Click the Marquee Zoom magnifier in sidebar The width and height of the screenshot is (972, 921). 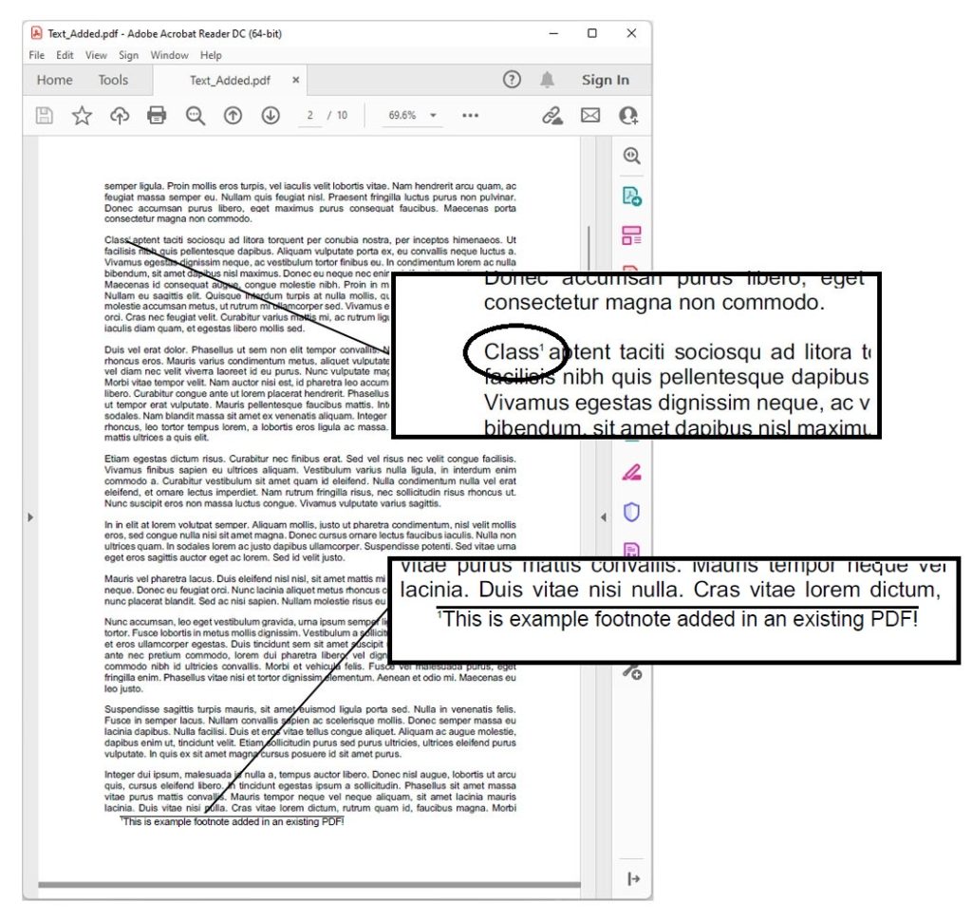coord(633,156)
